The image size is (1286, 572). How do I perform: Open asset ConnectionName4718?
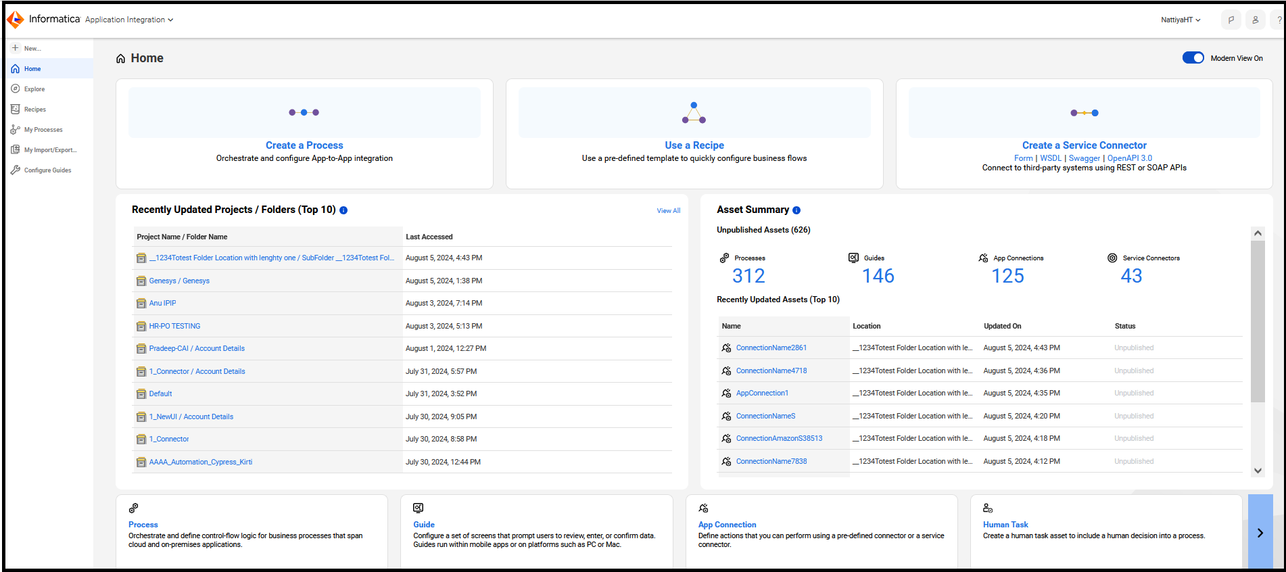click(x=771, y=371)
